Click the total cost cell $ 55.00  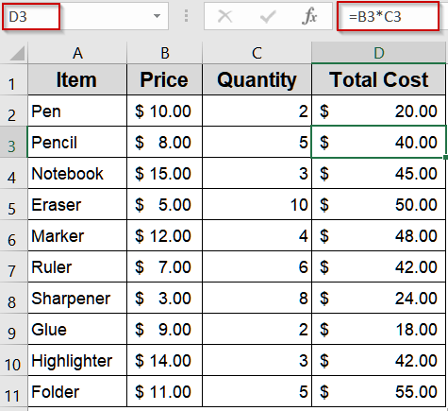click(x=379, y=391)
